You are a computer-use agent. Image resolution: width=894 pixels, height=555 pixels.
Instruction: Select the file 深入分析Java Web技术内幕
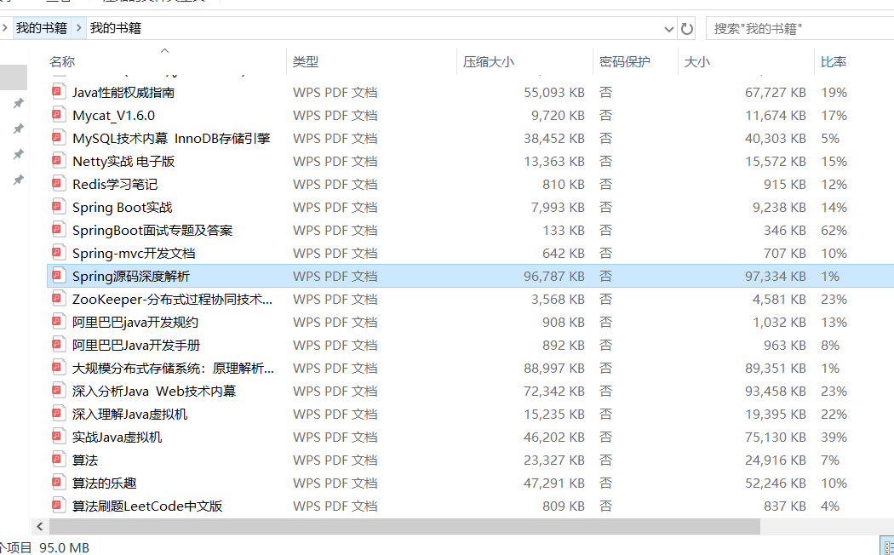[x=154, y=391]
